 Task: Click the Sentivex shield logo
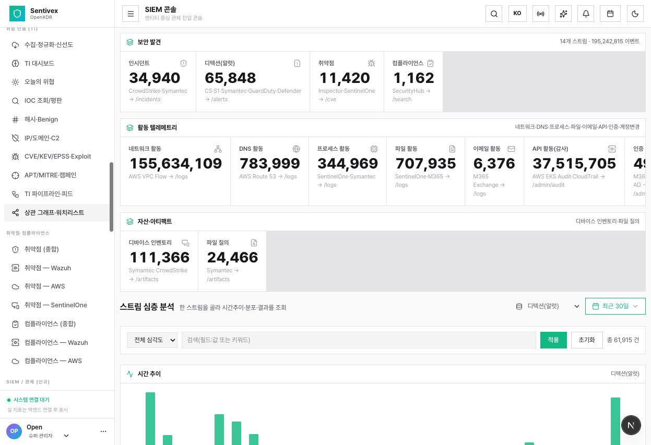pos(17,14)
